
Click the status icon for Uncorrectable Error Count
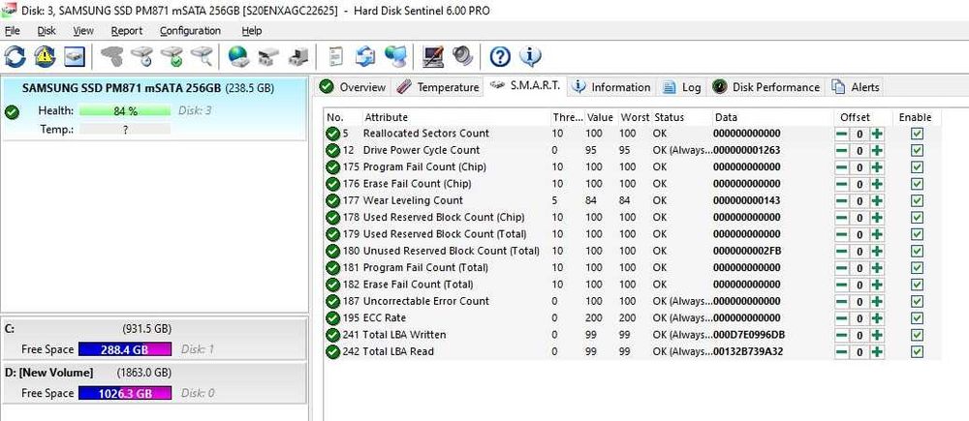tap(333, 301)
